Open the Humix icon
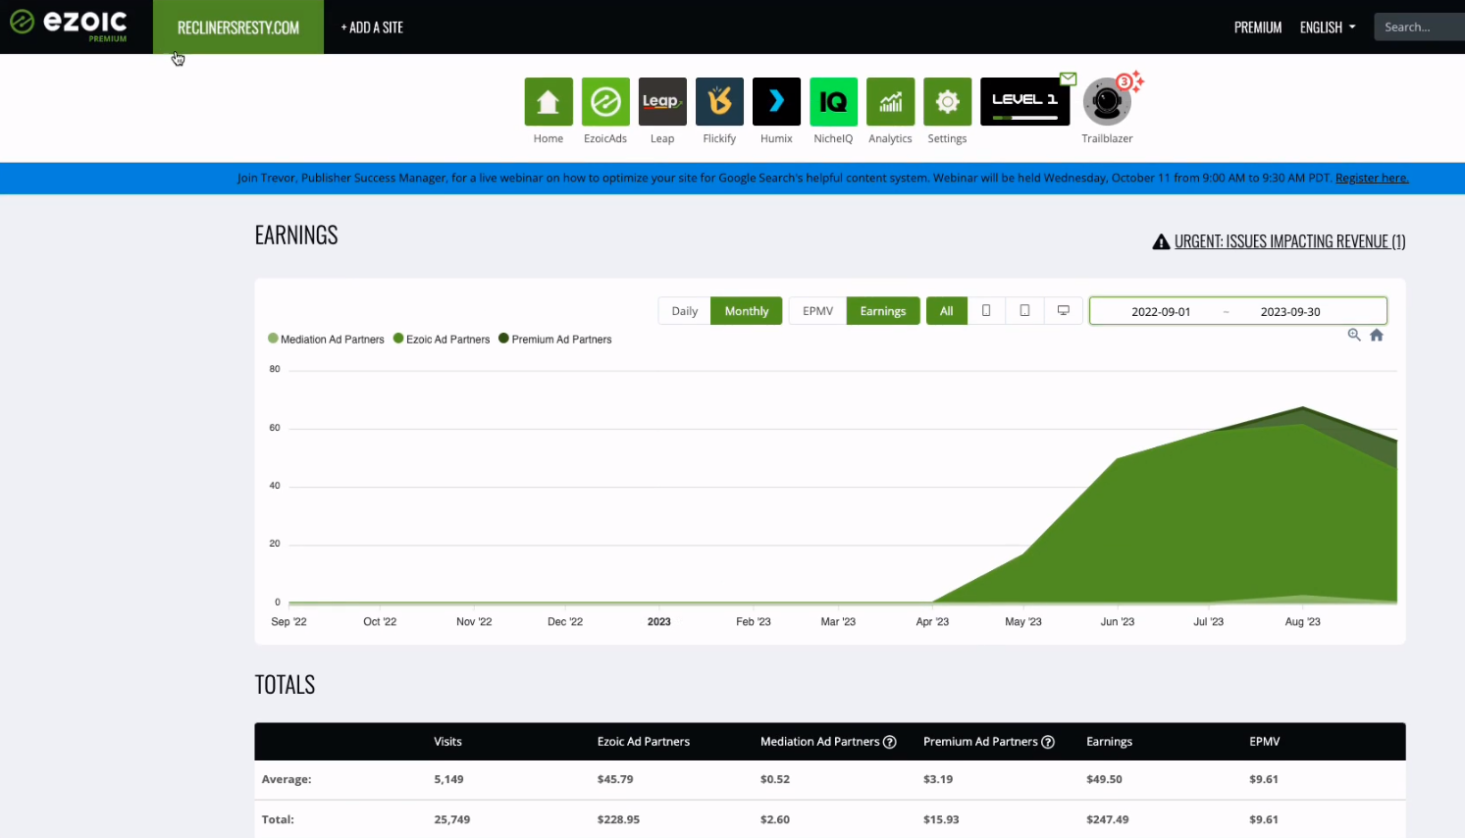Screen dimensions: 1465x838 pos(776,101)
